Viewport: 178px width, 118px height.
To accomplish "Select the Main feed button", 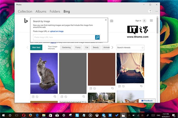I will coord(36,47).
